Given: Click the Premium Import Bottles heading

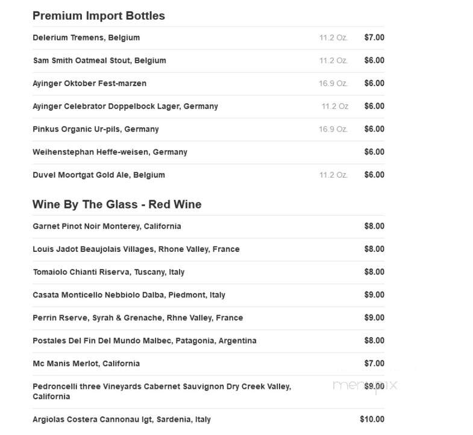Looking at the screenshot, I should pyautogui.click(x=99, y=16).
